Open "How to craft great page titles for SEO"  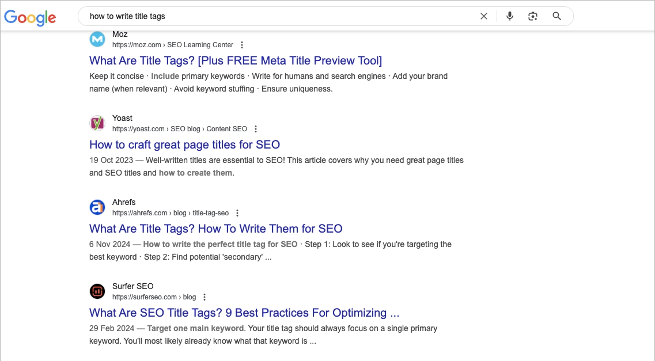184,145
